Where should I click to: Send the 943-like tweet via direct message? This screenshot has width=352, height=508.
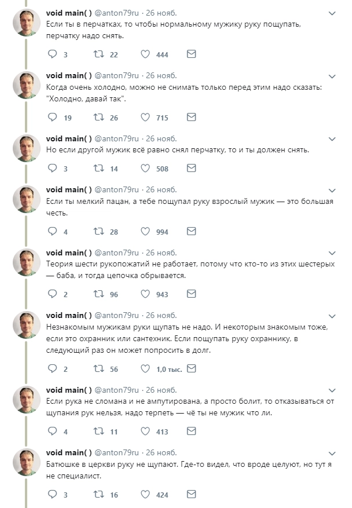(x=191, y=294)
